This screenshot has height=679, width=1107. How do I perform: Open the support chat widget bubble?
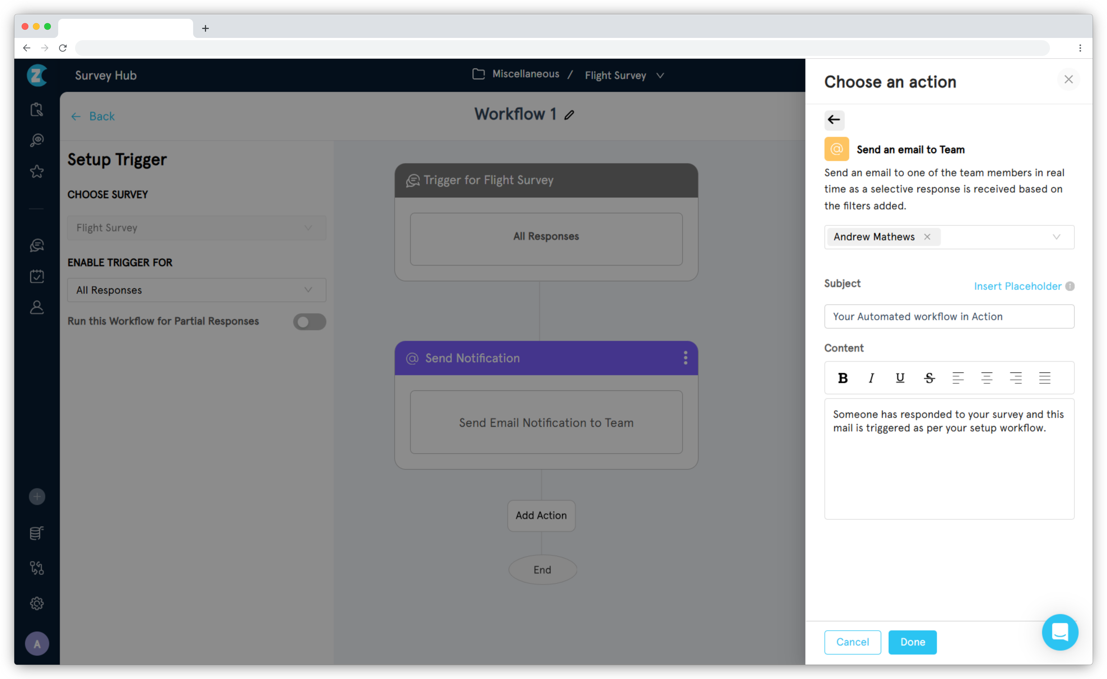[x=1060, y=632]
